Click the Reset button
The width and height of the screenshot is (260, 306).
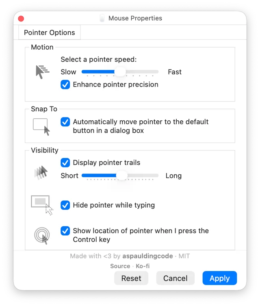pos(131,278)
